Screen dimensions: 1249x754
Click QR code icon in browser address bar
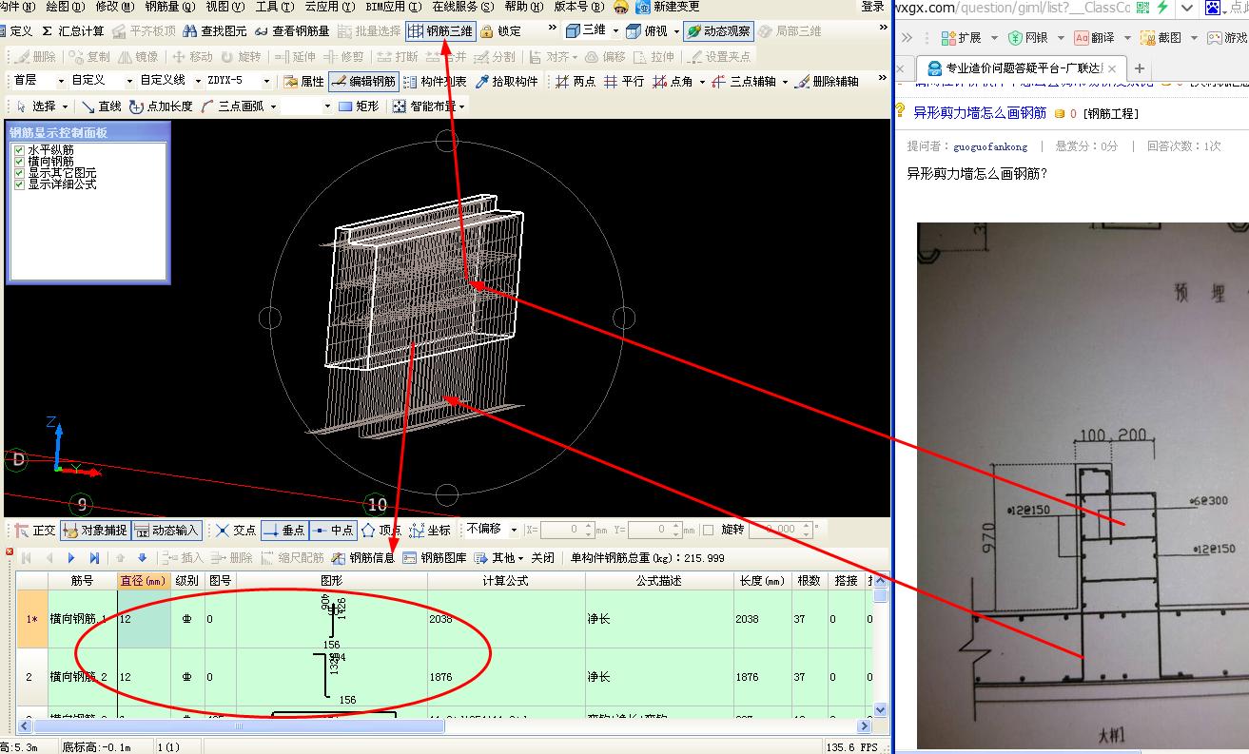pos(1142,8)
